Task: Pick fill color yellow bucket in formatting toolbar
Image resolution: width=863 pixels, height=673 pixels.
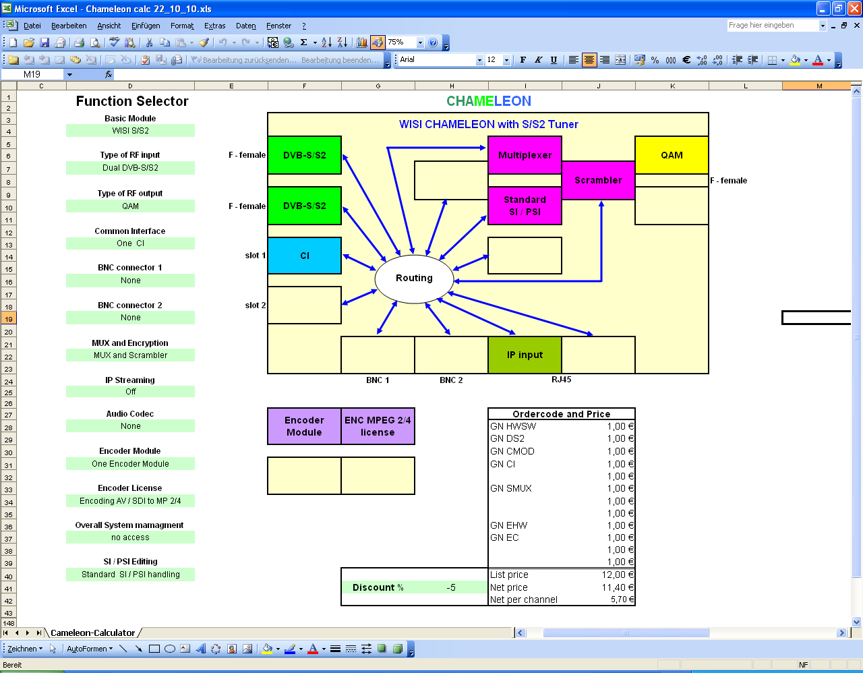Action: 796,60
